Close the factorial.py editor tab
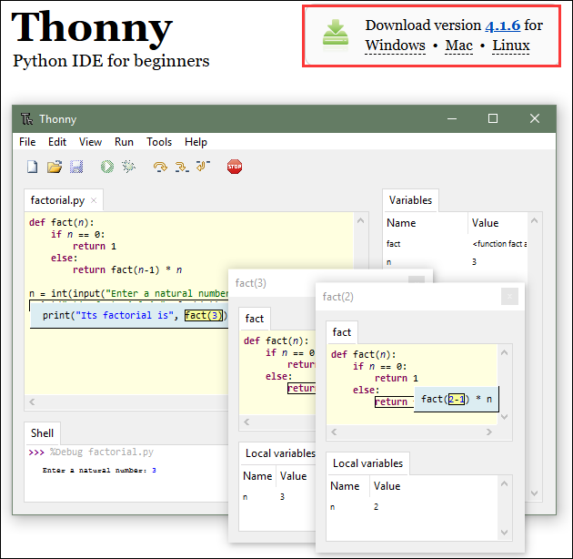The height and width of the screenshot is (559, 573). click(94, 200)
